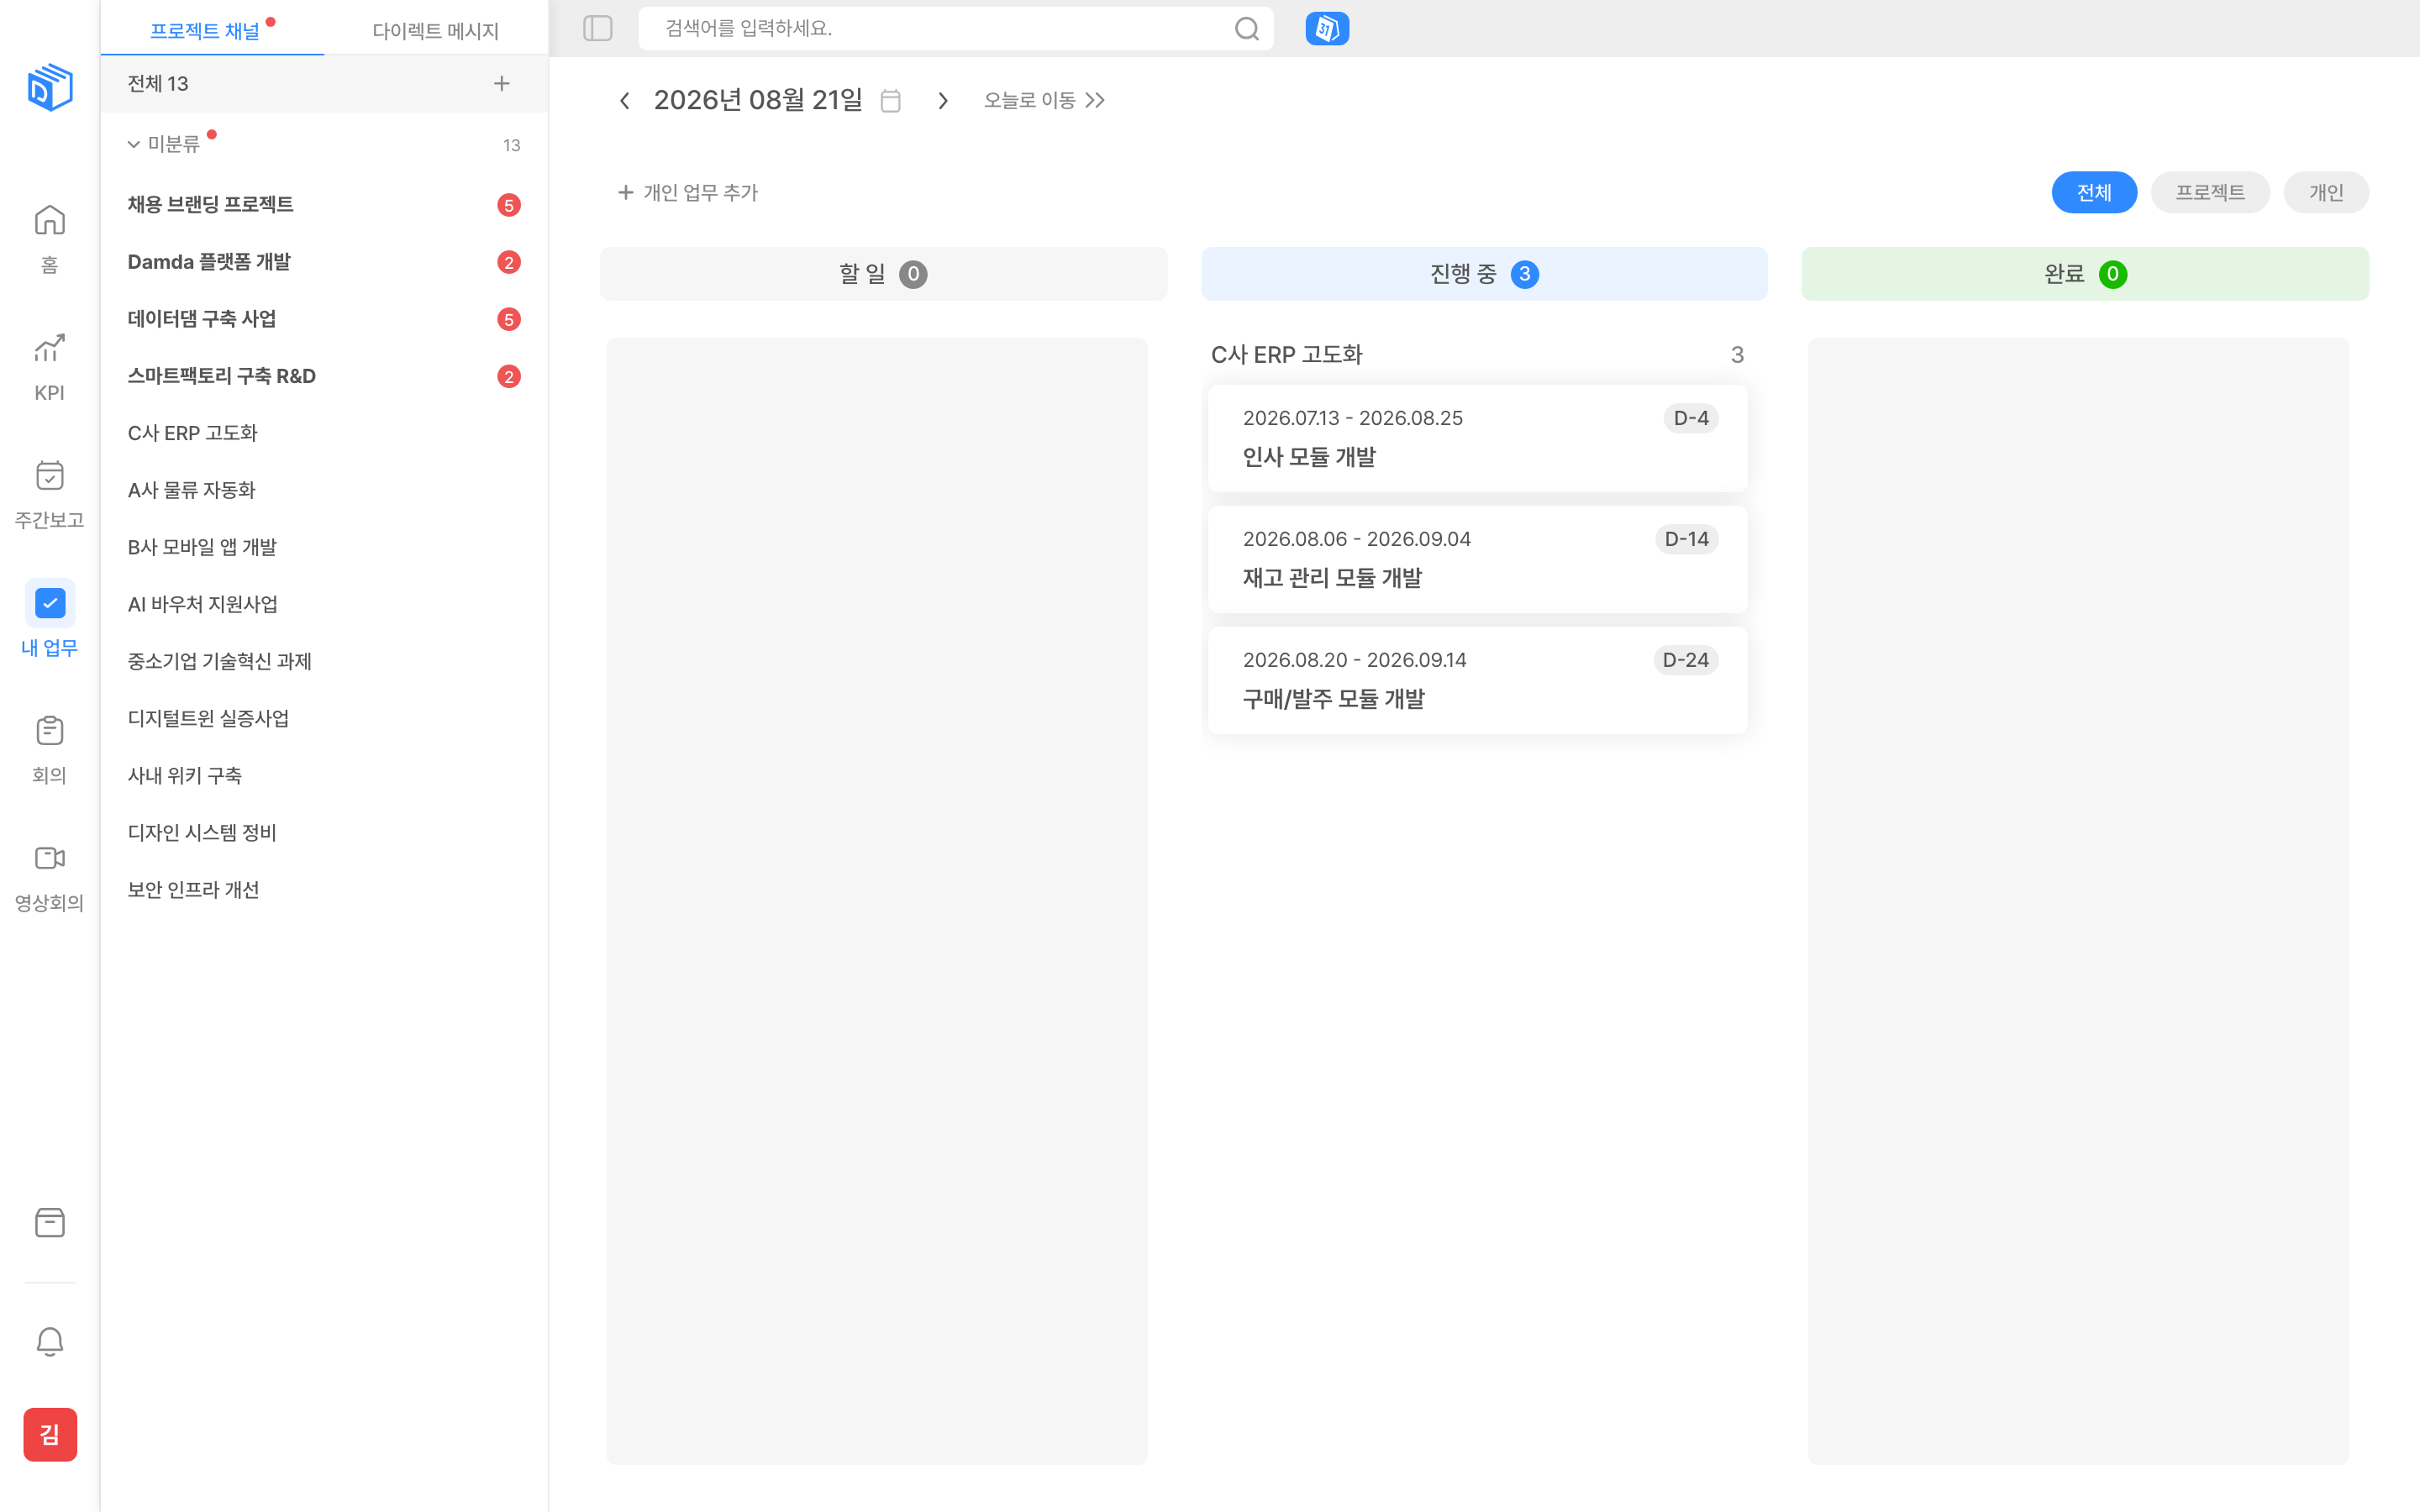The image size is (2420, 1512).
Task: Select the 개인 filter pill
Action: [2326, 192]
